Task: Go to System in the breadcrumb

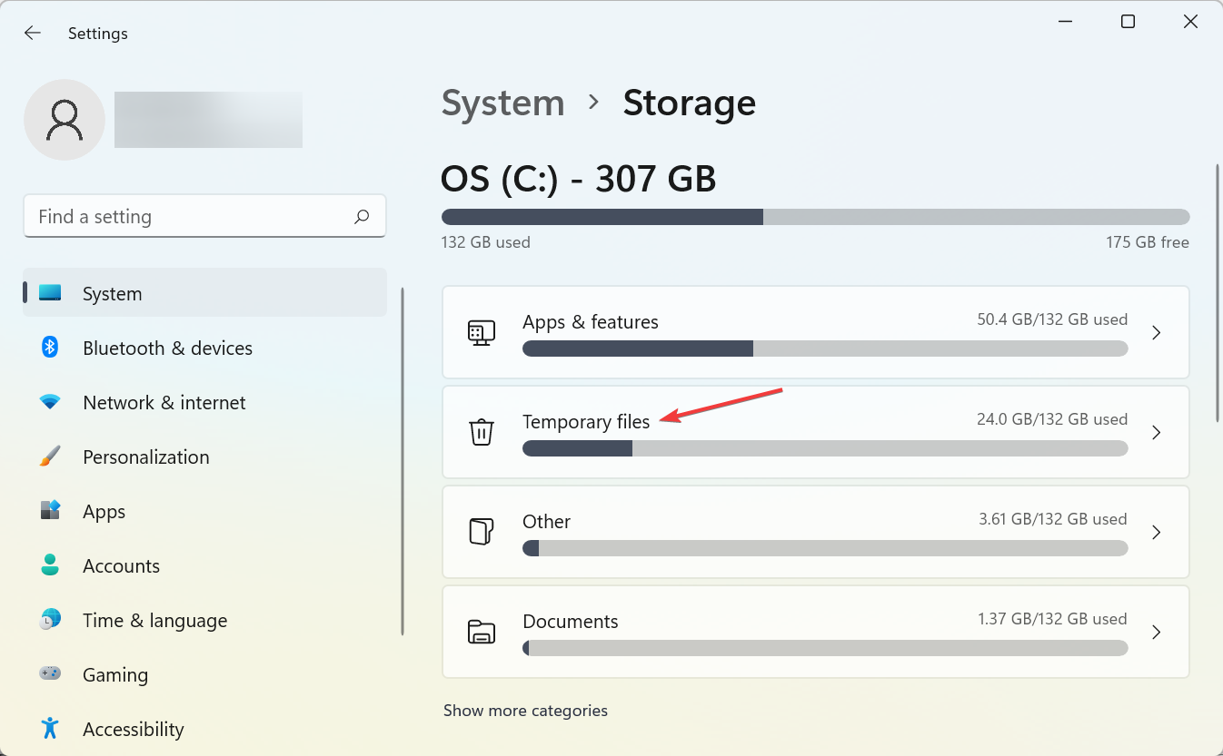Action: [502, 103]
